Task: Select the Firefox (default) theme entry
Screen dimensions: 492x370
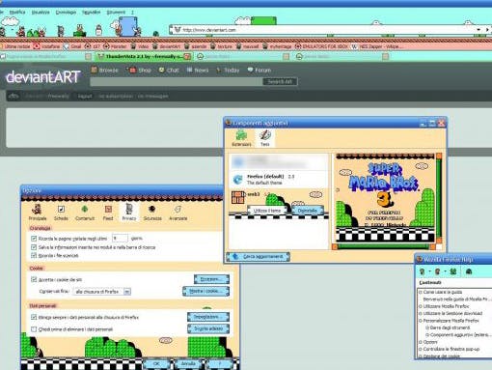Action: [279, 180]
